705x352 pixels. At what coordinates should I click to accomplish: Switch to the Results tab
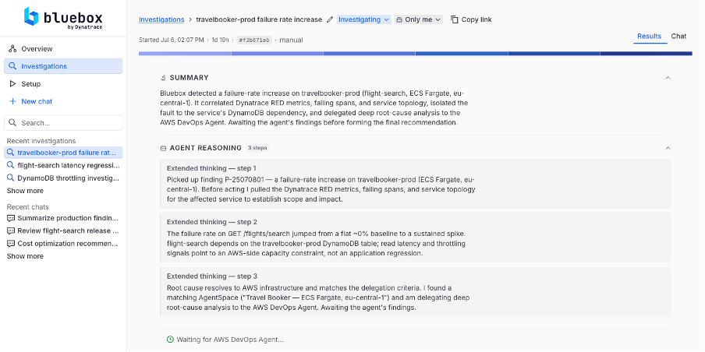(650, 37)
